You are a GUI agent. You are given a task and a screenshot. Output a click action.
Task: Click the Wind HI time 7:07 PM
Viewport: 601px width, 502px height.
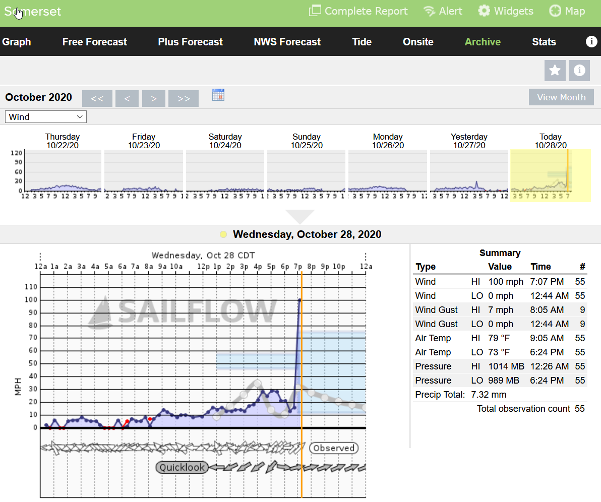pos(547,282)
